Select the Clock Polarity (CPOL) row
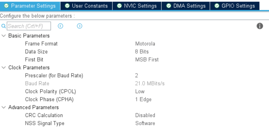 click(134, 92)
